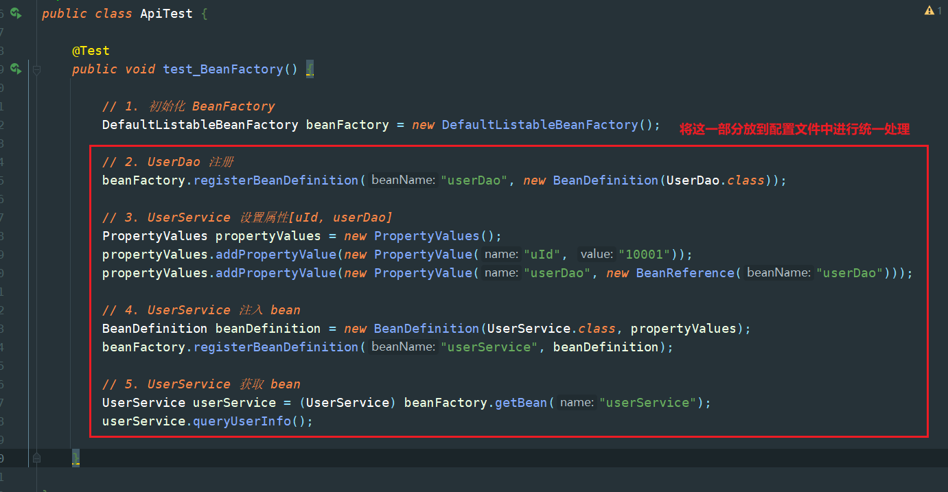Click the "userService" string in getBean
This screenshot has width=948, height=492.
point(648,403)
